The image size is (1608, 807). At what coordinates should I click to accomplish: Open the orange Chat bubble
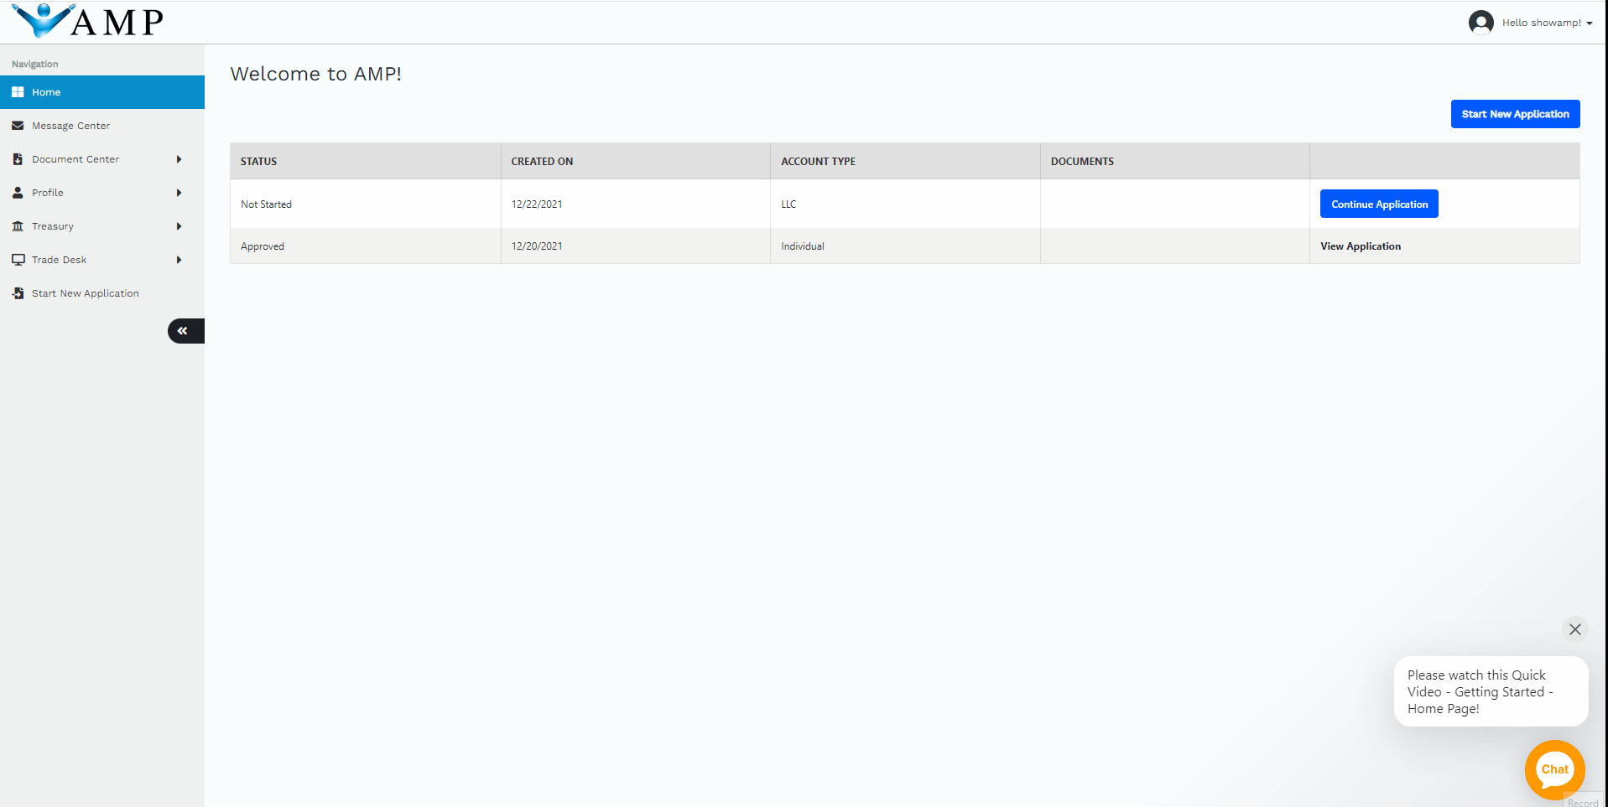click(x=1554, y=769)
